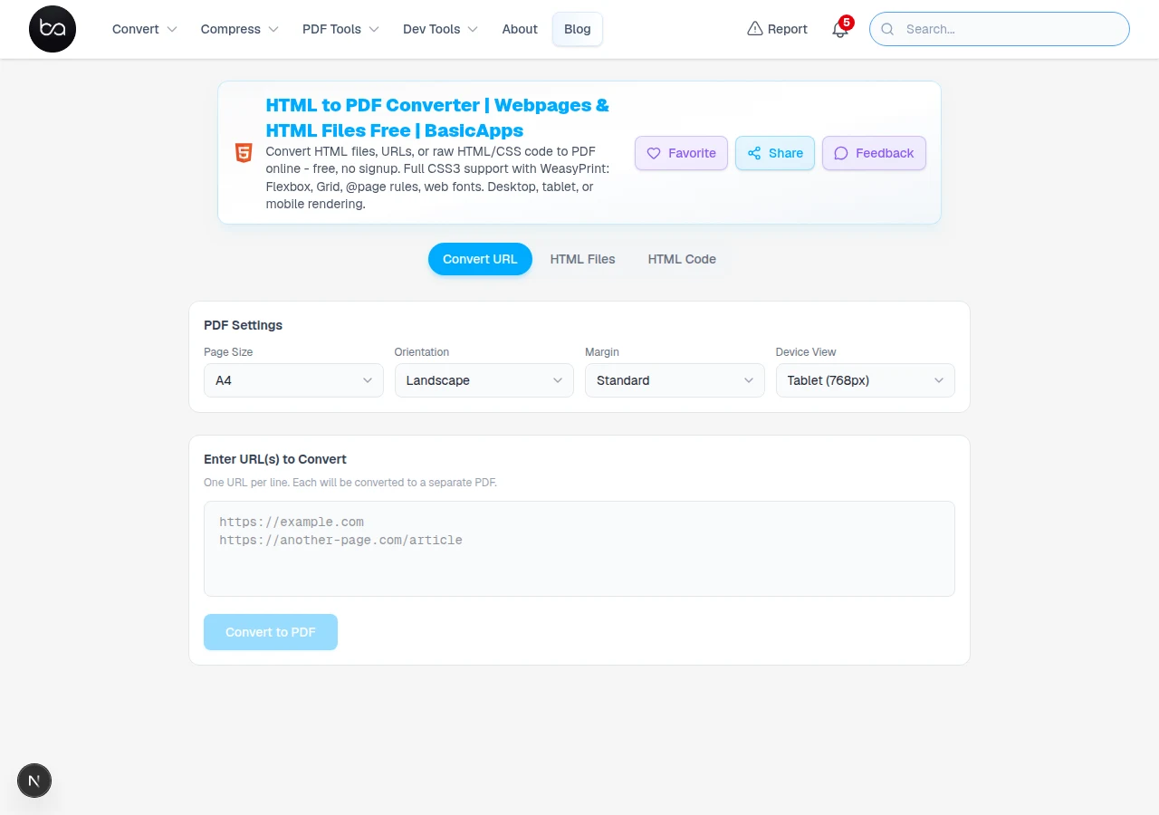Open the notifications bell icon
The width and height of the screenshot is (1159, 815).
click(839, 29)
